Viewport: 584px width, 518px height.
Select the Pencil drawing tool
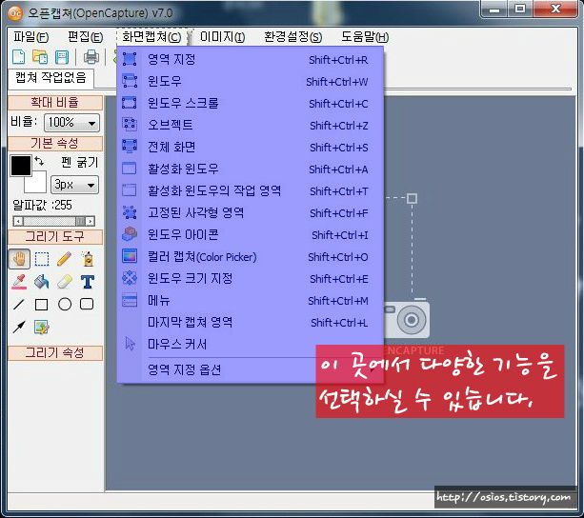64,259
